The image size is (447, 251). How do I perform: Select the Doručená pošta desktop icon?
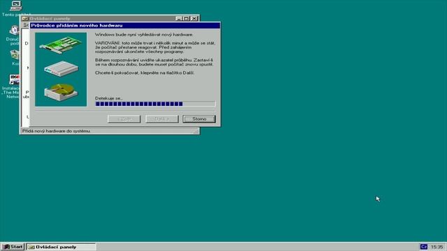coord(13,36)
